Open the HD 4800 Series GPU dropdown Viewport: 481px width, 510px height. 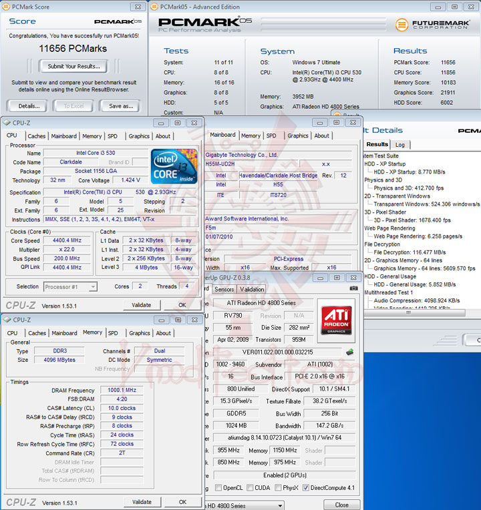(x=279, y=506)
